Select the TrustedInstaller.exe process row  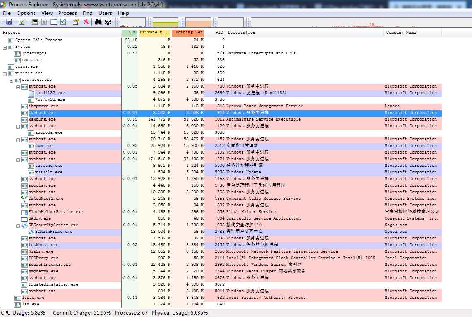pos(221,284)
